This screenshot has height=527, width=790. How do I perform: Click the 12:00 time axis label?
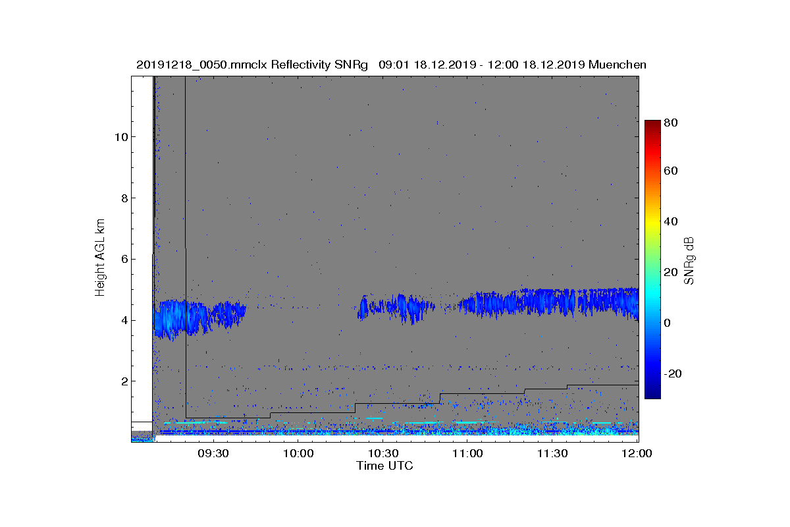(x=637, y=453)
